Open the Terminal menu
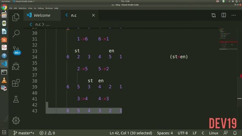The image size is (242, 136). (x=49, y=8)
